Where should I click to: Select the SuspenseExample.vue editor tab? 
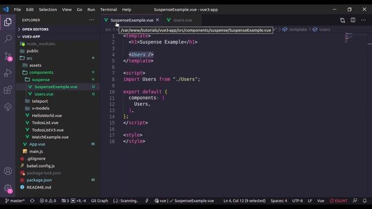[x=132, y=20]
